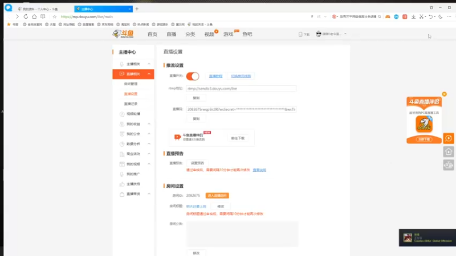
Task: Go forward with the forward arrow
Action: coord(17,16)
